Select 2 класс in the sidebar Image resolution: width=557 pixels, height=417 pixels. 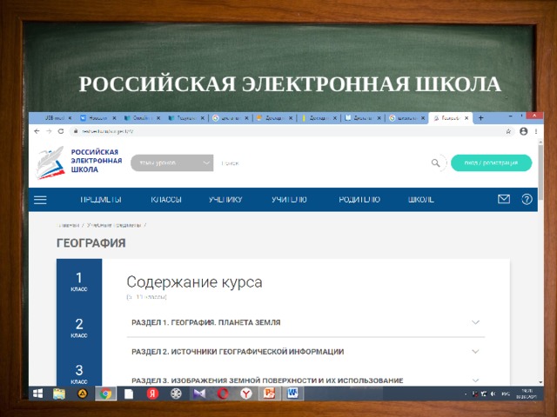pos(79,328)
